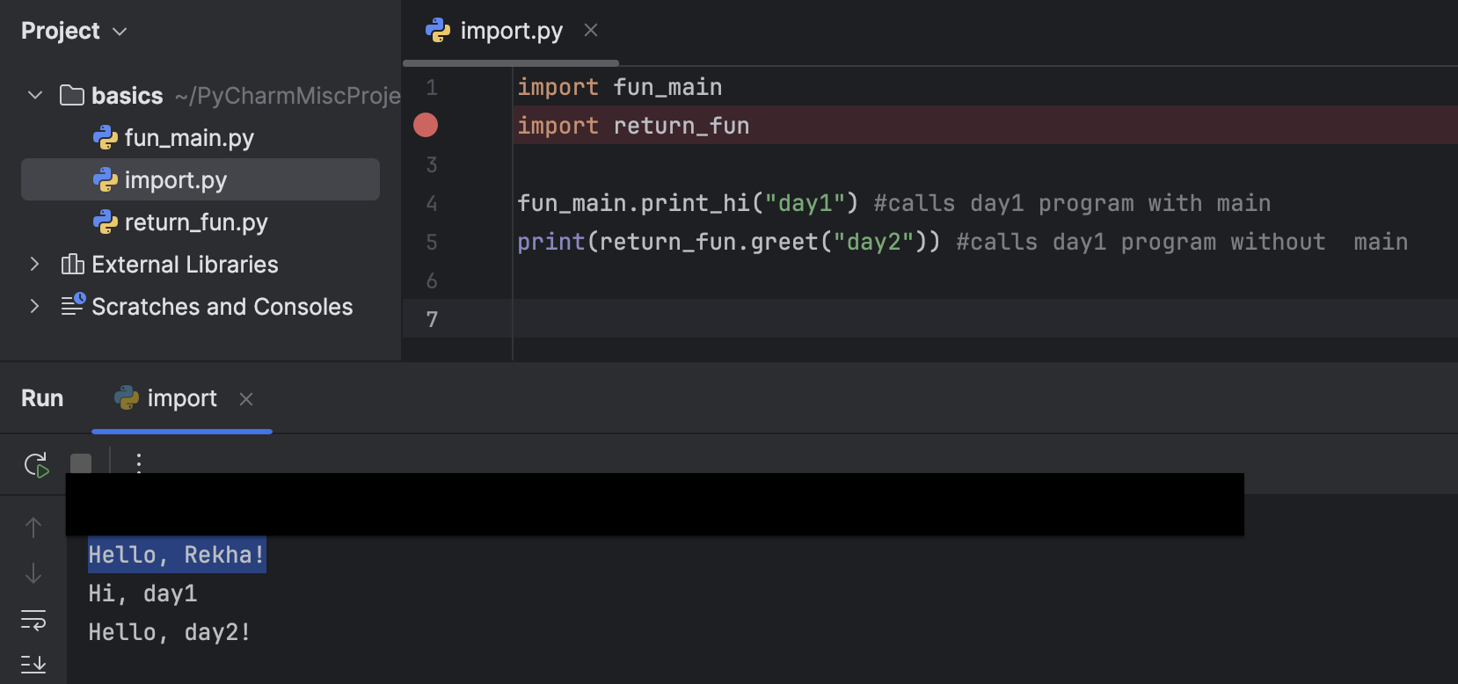Image resolution: width=1458 pixels, height=684 pixels.
Task: Collapse the basics project folder
Action: [35, 95]
